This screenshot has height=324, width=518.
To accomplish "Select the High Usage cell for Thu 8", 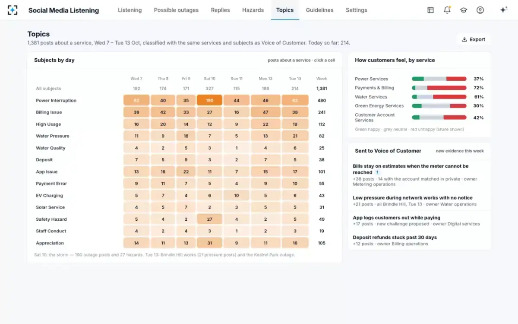I will [x=163, y=124].
